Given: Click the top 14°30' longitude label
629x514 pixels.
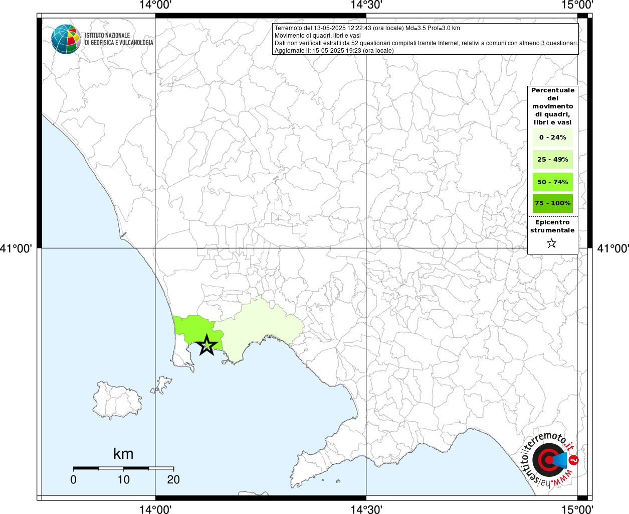Looking at the screenshot, I should 366,5.
